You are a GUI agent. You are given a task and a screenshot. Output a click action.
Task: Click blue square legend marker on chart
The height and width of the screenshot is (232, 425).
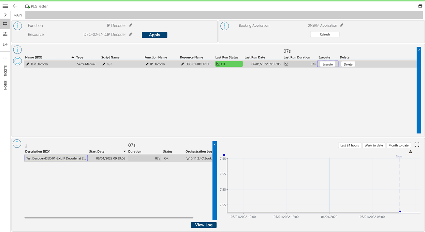(x=224, y=155)
